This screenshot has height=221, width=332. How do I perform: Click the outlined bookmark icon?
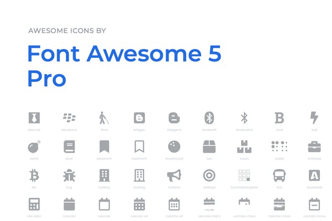139,146
